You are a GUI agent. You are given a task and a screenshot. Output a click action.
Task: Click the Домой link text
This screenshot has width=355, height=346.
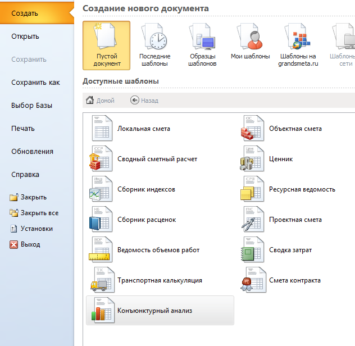106,101
